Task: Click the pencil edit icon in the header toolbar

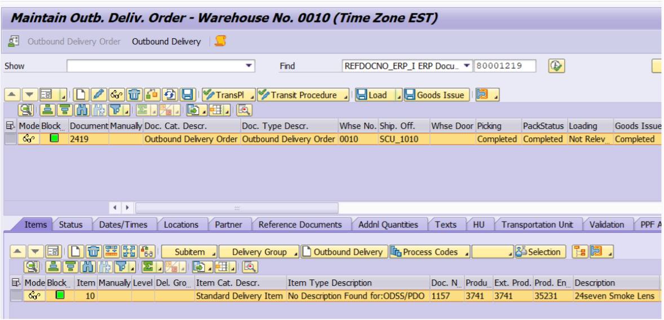Action: 99,95
